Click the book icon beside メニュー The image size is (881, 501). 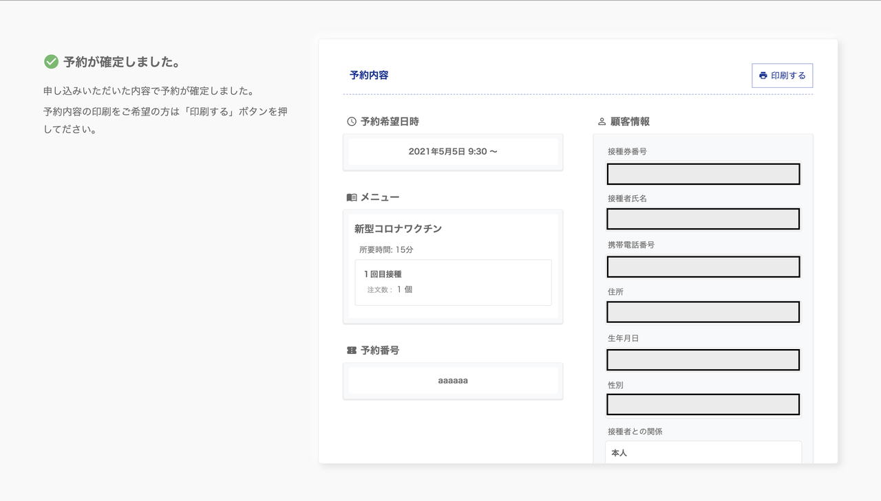pos(352,197)
